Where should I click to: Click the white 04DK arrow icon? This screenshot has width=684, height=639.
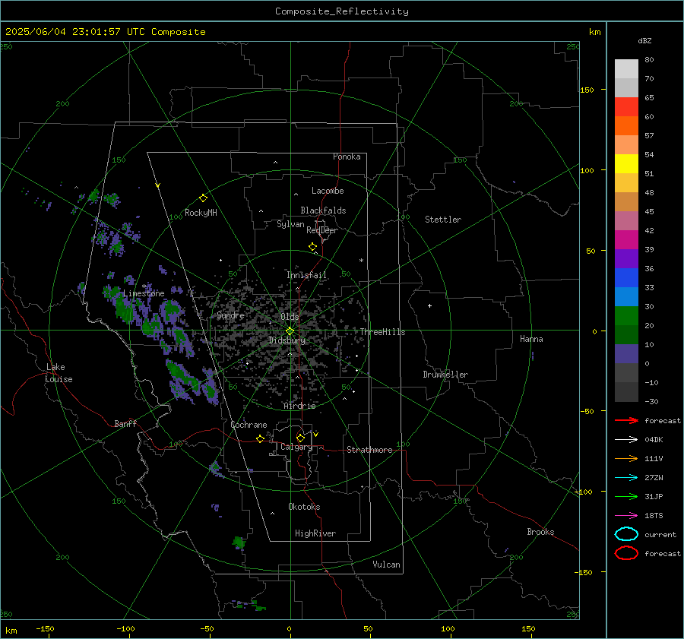(626, 439)
